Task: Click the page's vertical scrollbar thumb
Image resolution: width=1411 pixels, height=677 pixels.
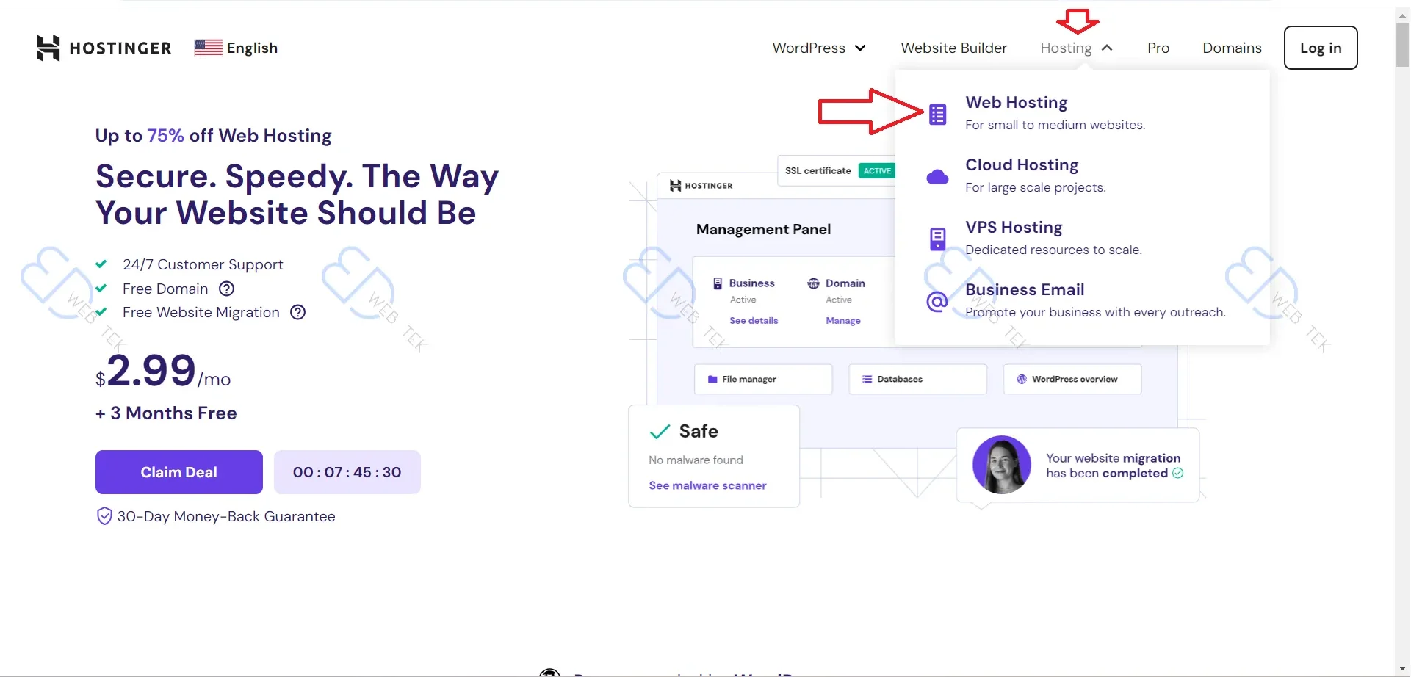Action: click(x=1403, y=46)
